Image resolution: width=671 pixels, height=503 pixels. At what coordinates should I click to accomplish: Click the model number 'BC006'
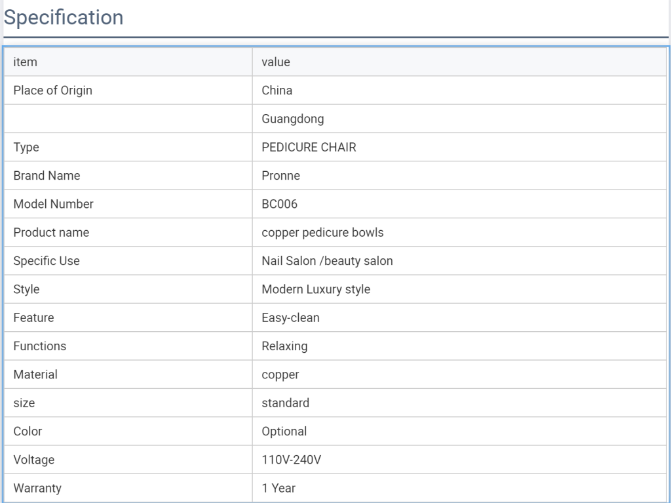tap(279, 204)
